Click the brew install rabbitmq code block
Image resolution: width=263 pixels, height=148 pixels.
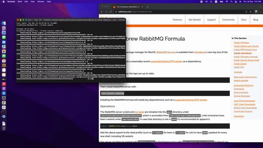[165, 93]
